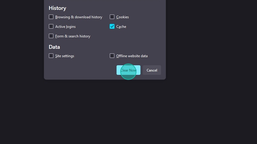Cancel the clear history dialog
The height and width of the screenshot is (144, 257).
(152, 70)
